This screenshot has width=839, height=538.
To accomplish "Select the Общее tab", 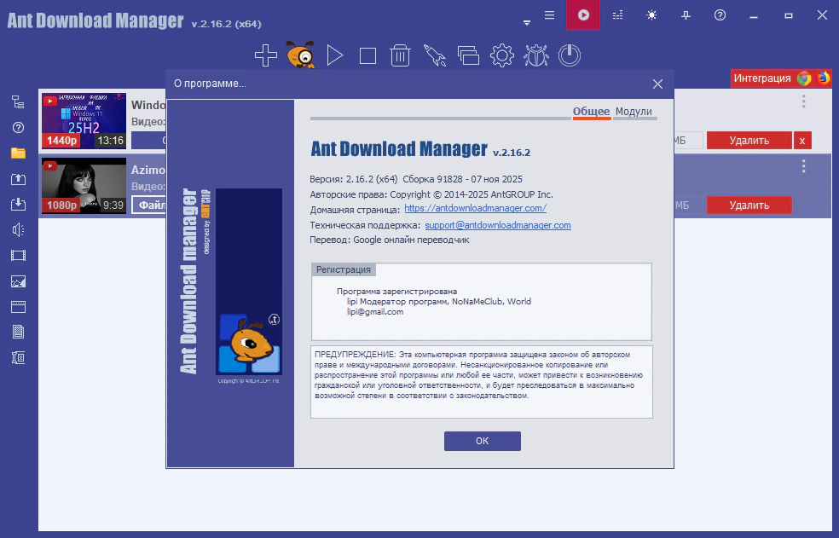I will [591, 112].
